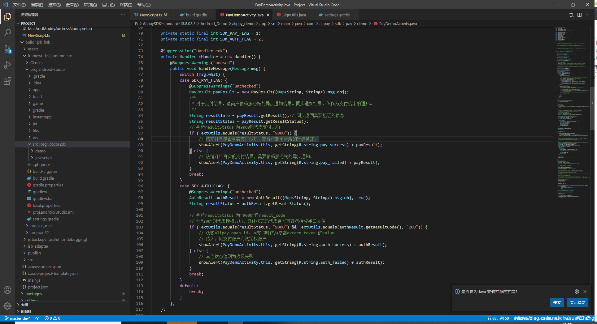
Task: Switch to the NewScript.ts tab
Action: (x=151, y=15)
